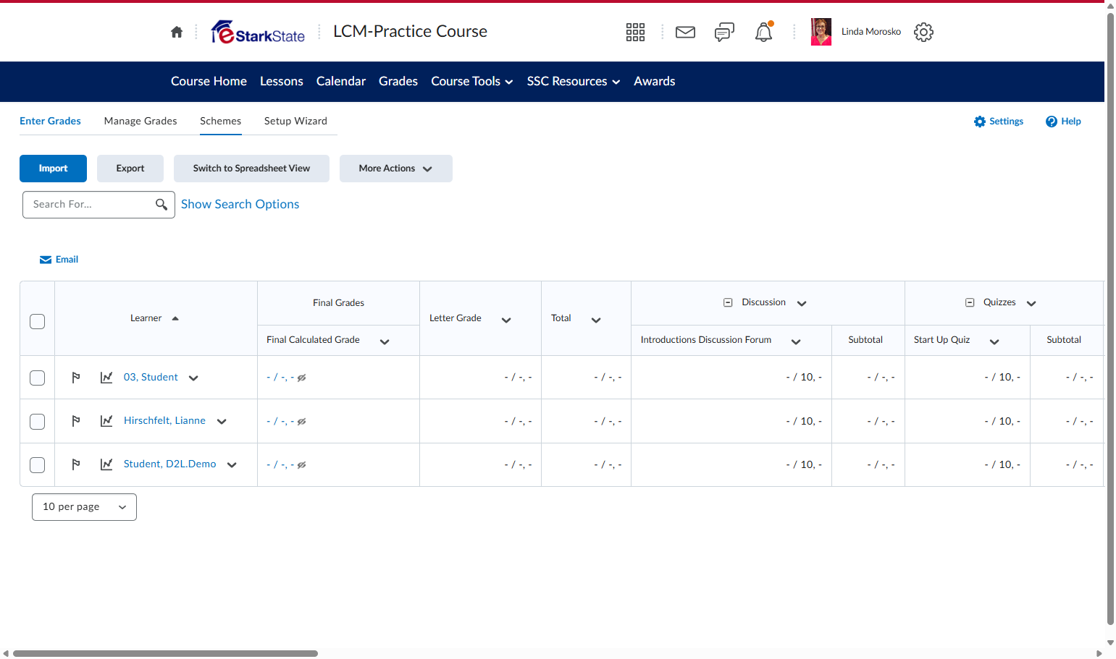This screenshot has width=1116, height=659.
Task: Check the box for 03, Student
Action: [38, 378]
